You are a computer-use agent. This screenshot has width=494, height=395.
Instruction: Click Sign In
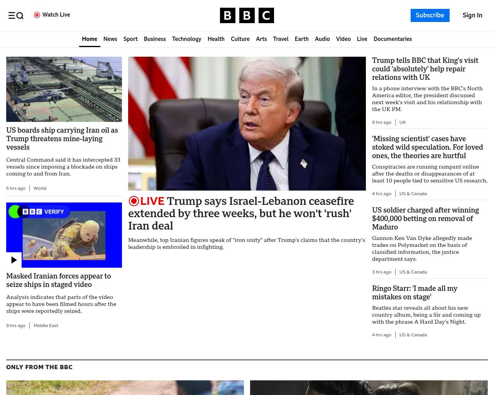pos(472,15)
